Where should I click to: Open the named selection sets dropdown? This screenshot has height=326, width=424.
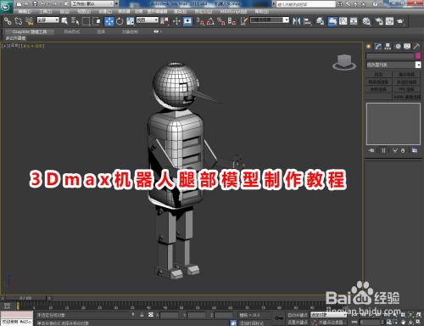pos(270,20)
